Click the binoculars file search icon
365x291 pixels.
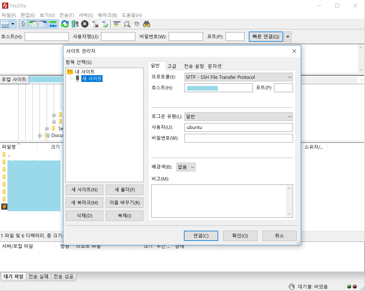tap(147, 24)
